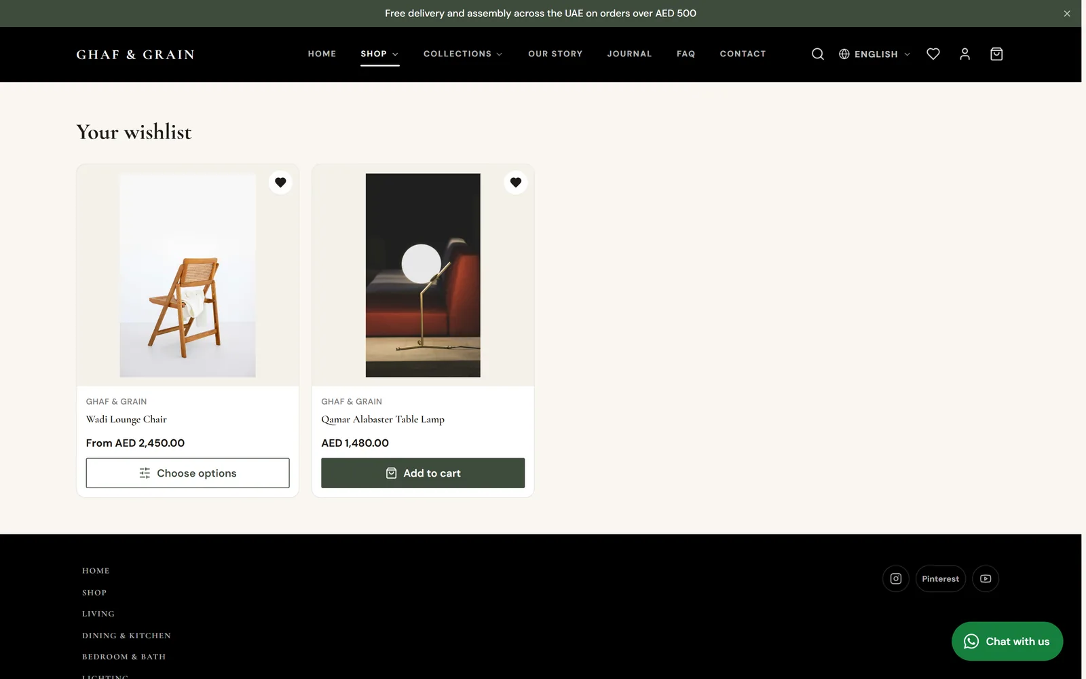Go to Home in the top navigation
The image size is (1086, 679).
[322, 54]
